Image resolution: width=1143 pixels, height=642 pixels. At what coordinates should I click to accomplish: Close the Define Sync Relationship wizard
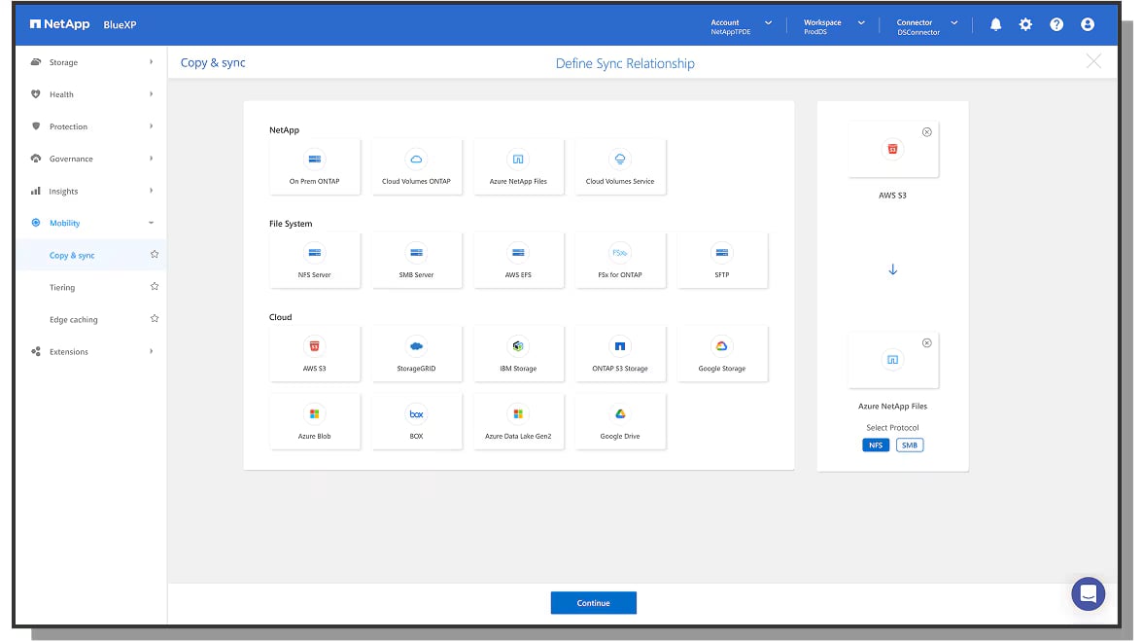(1093, 61)
